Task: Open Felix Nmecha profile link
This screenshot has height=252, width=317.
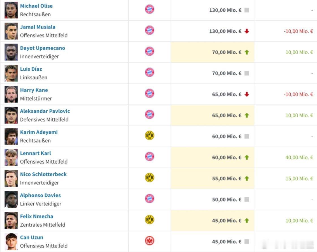Action: [x=37, y=216]
